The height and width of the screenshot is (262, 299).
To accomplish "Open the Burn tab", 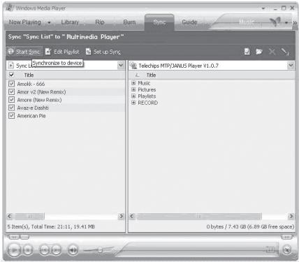I will point(129,22).
